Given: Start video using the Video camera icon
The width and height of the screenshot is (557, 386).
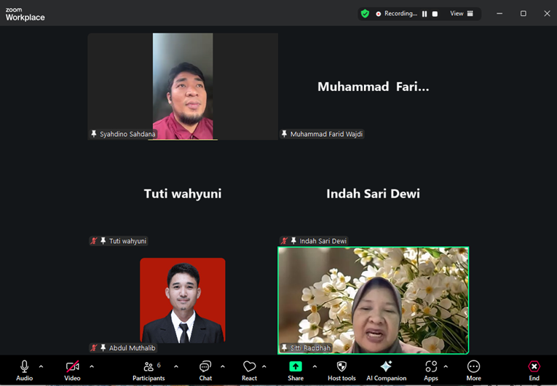Looking at the screenshot, I should (73, 366).
